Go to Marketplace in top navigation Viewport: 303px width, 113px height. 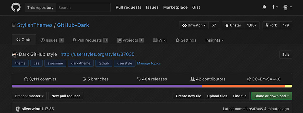click(x=175, y=7)
